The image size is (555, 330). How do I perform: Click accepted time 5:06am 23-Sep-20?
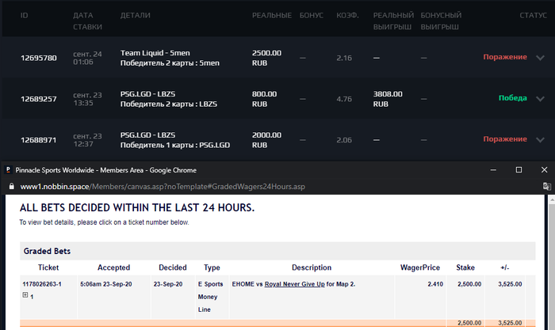pyautogui.click(x=105, y=284)
